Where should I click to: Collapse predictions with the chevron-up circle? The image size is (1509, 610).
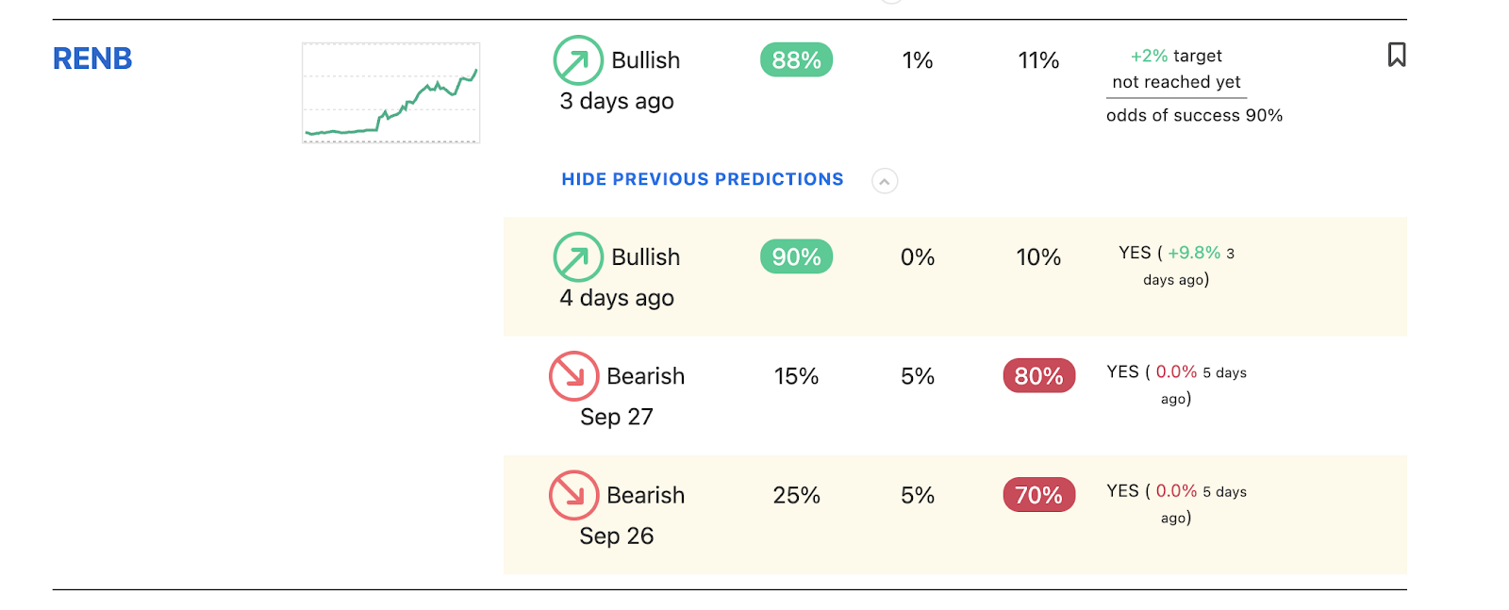[x=885, y=181]
